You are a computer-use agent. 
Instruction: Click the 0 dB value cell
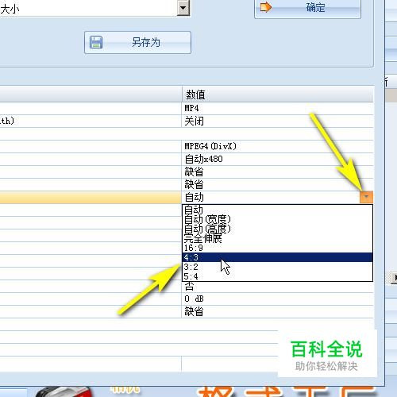tap(278, 299)
